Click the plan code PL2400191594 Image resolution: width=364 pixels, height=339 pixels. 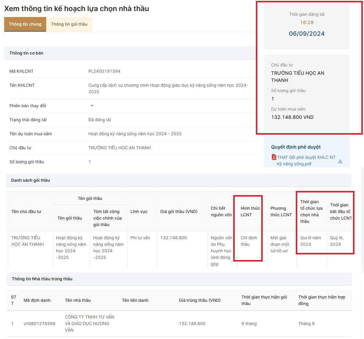pyautogui.click(x=104, y=71)
